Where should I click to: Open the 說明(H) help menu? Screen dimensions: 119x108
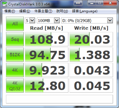tap(62, 11)
